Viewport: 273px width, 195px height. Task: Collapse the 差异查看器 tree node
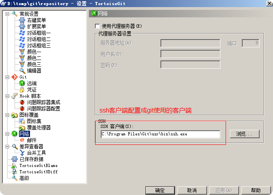pyautogui.click(x=7, y=146)
